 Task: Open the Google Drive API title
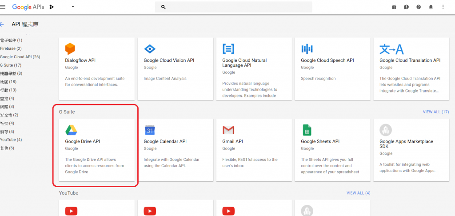(82, 142)
